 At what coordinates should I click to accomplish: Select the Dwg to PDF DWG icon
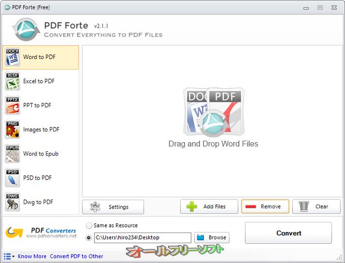point(13,202)
